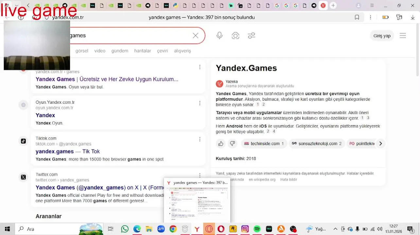Open options for the Oyun.Yandex.com.tr result

tap(200, 103)
